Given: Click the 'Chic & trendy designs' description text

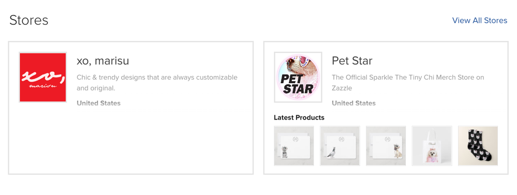Looking at the screenshot, I should click(157, 83).
